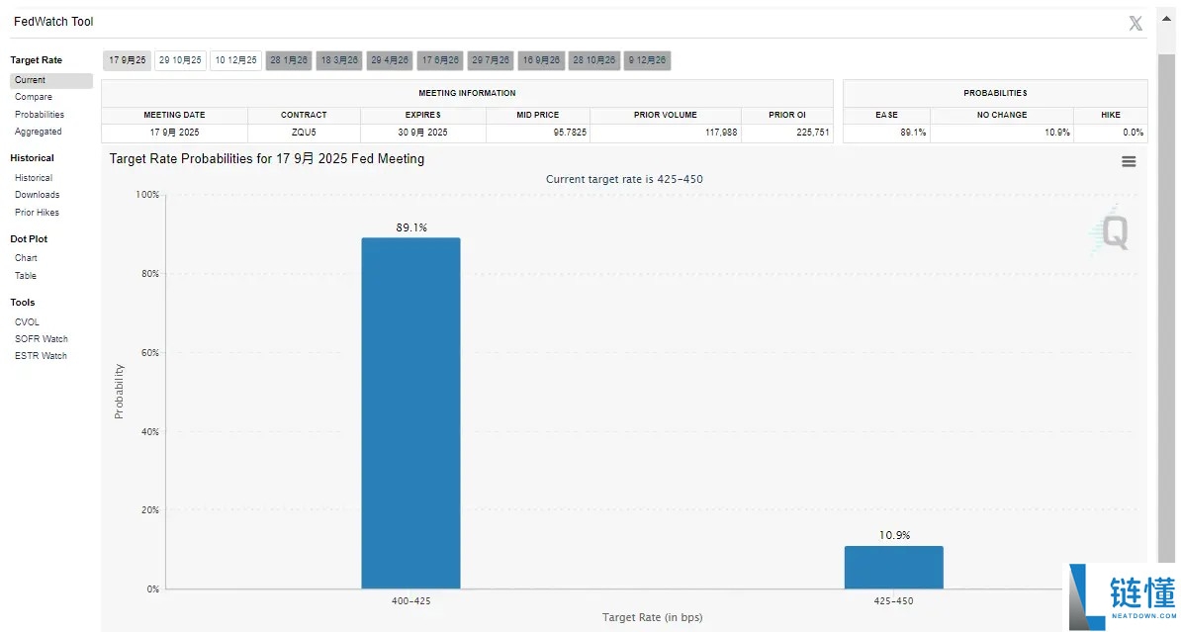This screenshot has width=1181, height=632.
Task: Click the Q watermark logo on the chart
Action: [1110, 229]
